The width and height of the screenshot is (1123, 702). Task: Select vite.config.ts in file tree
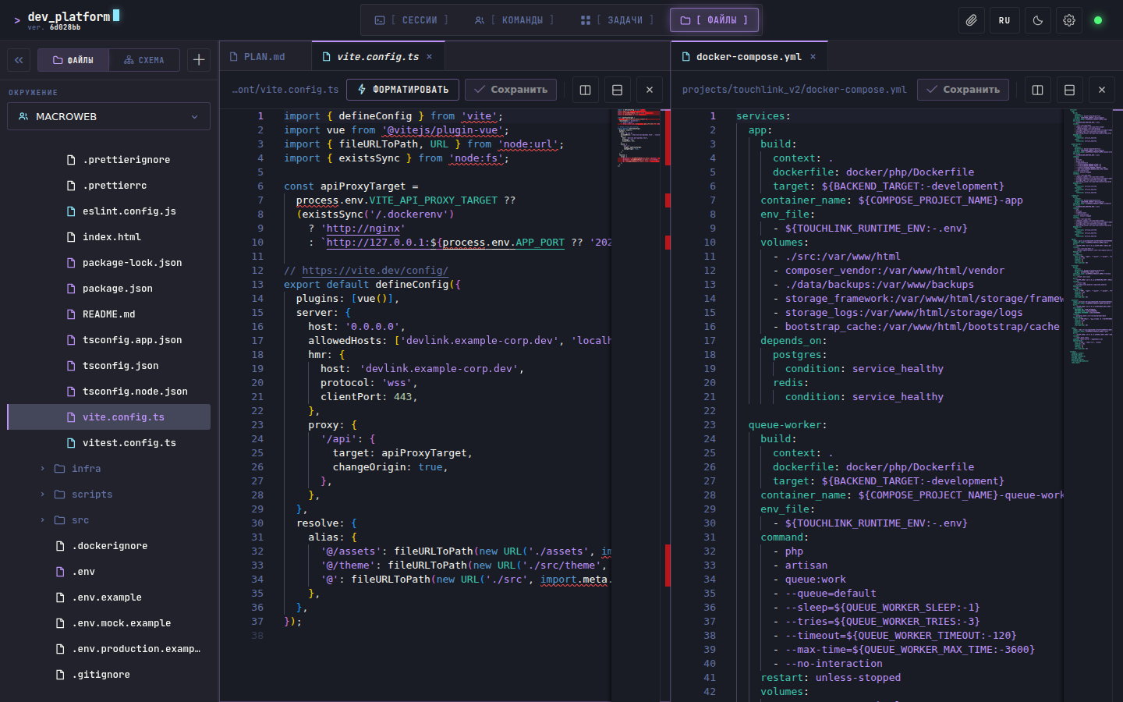tap(109, 417)
